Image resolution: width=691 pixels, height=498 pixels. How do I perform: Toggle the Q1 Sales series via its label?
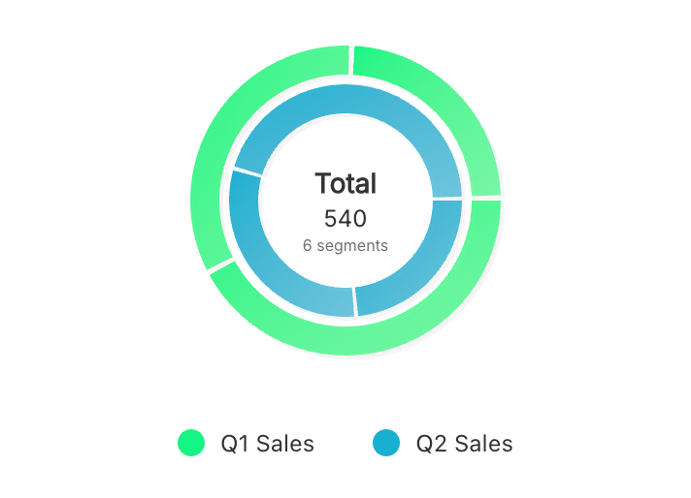coord(267,444)
